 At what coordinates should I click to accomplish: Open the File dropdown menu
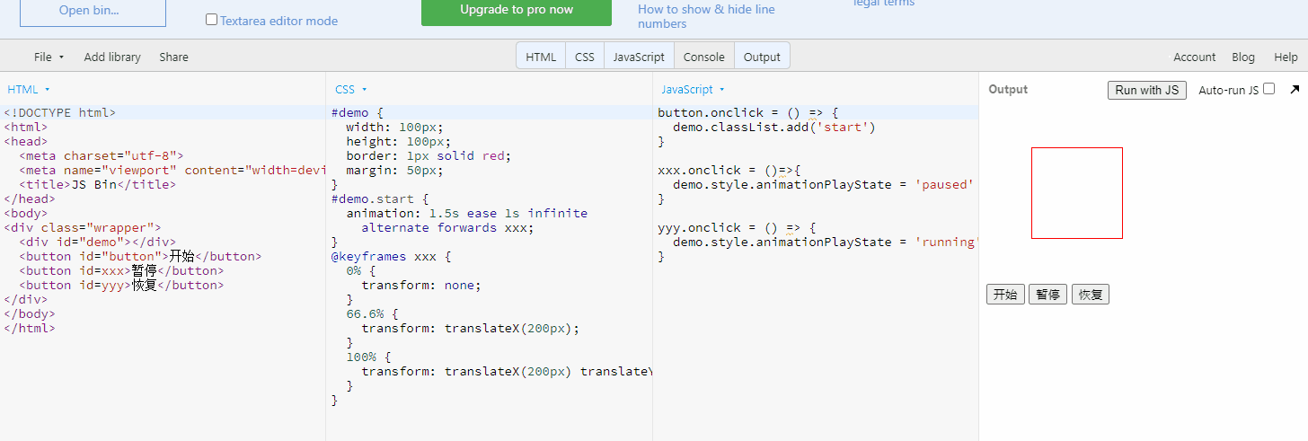(49, 57)
